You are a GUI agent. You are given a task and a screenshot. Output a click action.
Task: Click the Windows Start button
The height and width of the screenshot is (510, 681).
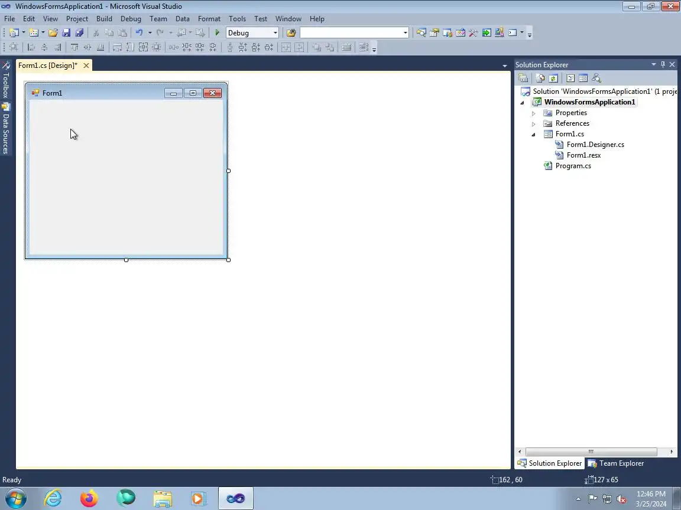click(15, 498)
